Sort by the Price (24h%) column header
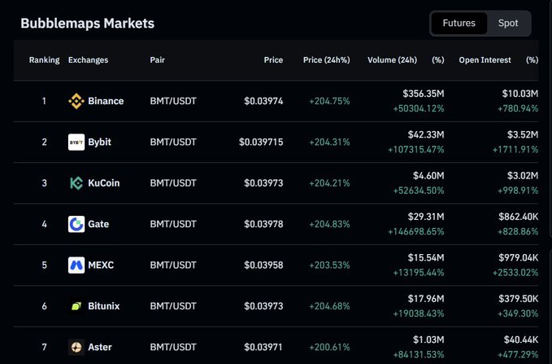This screenshot has width=552, height=364. pos(326,60)
